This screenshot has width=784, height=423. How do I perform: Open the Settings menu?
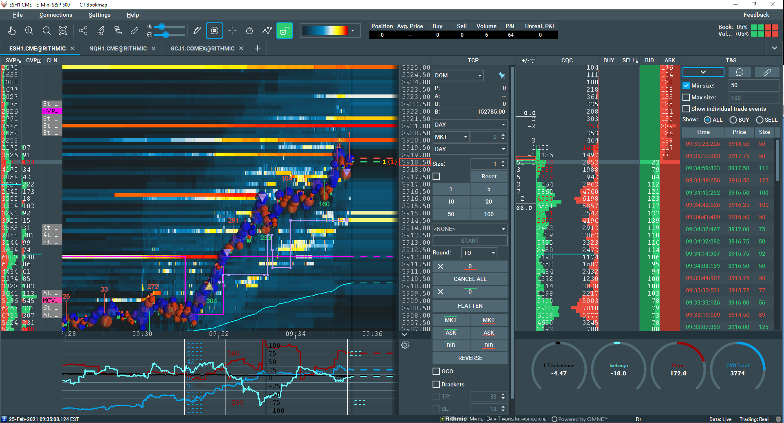(x=99, y=15)
